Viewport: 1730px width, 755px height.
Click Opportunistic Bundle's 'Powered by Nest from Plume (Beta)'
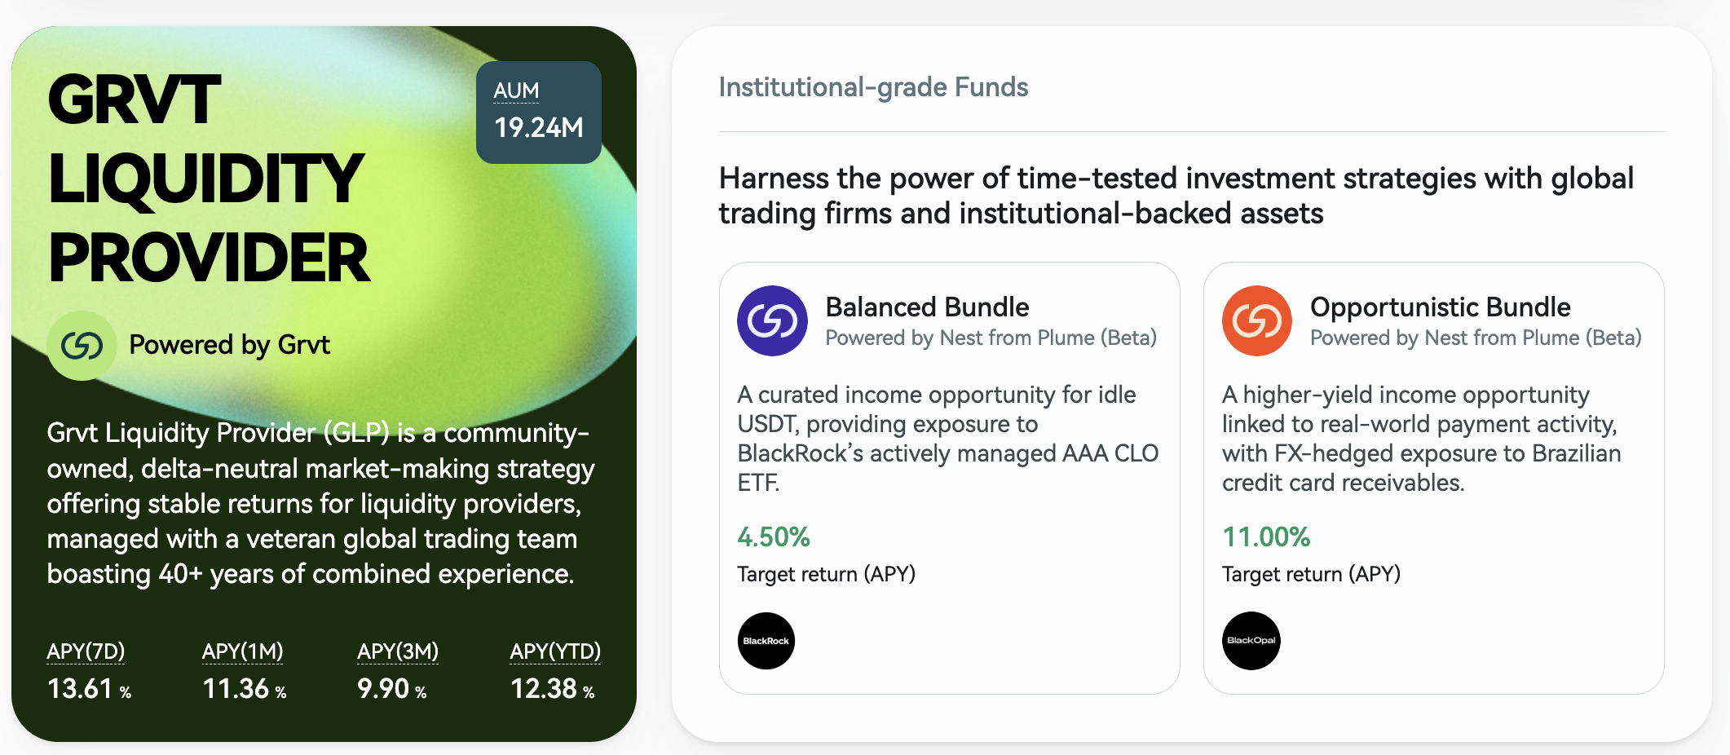coord(1476,338)
